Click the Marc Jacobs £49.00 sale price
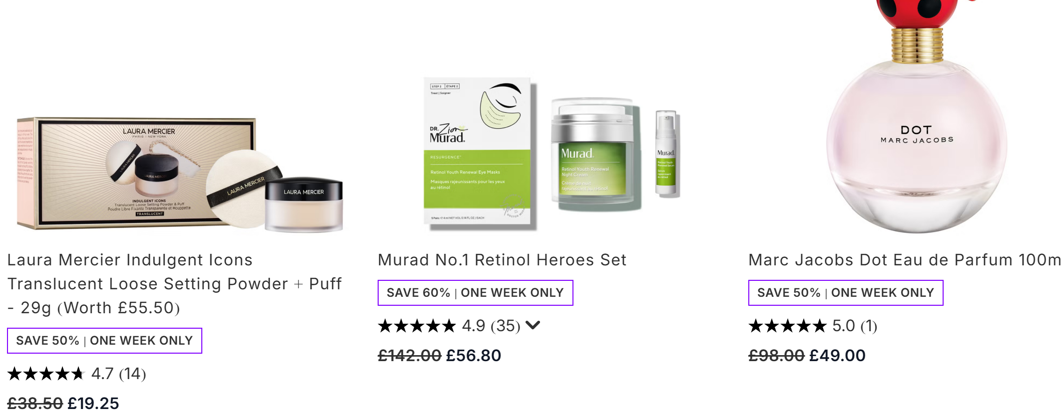The image size is (1063, 415). point(837,356)
